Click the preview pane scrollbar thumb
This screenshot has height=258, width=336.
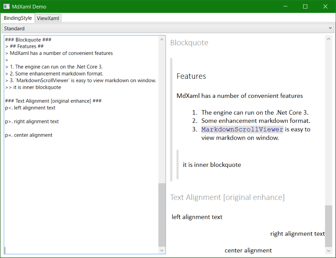329,226
